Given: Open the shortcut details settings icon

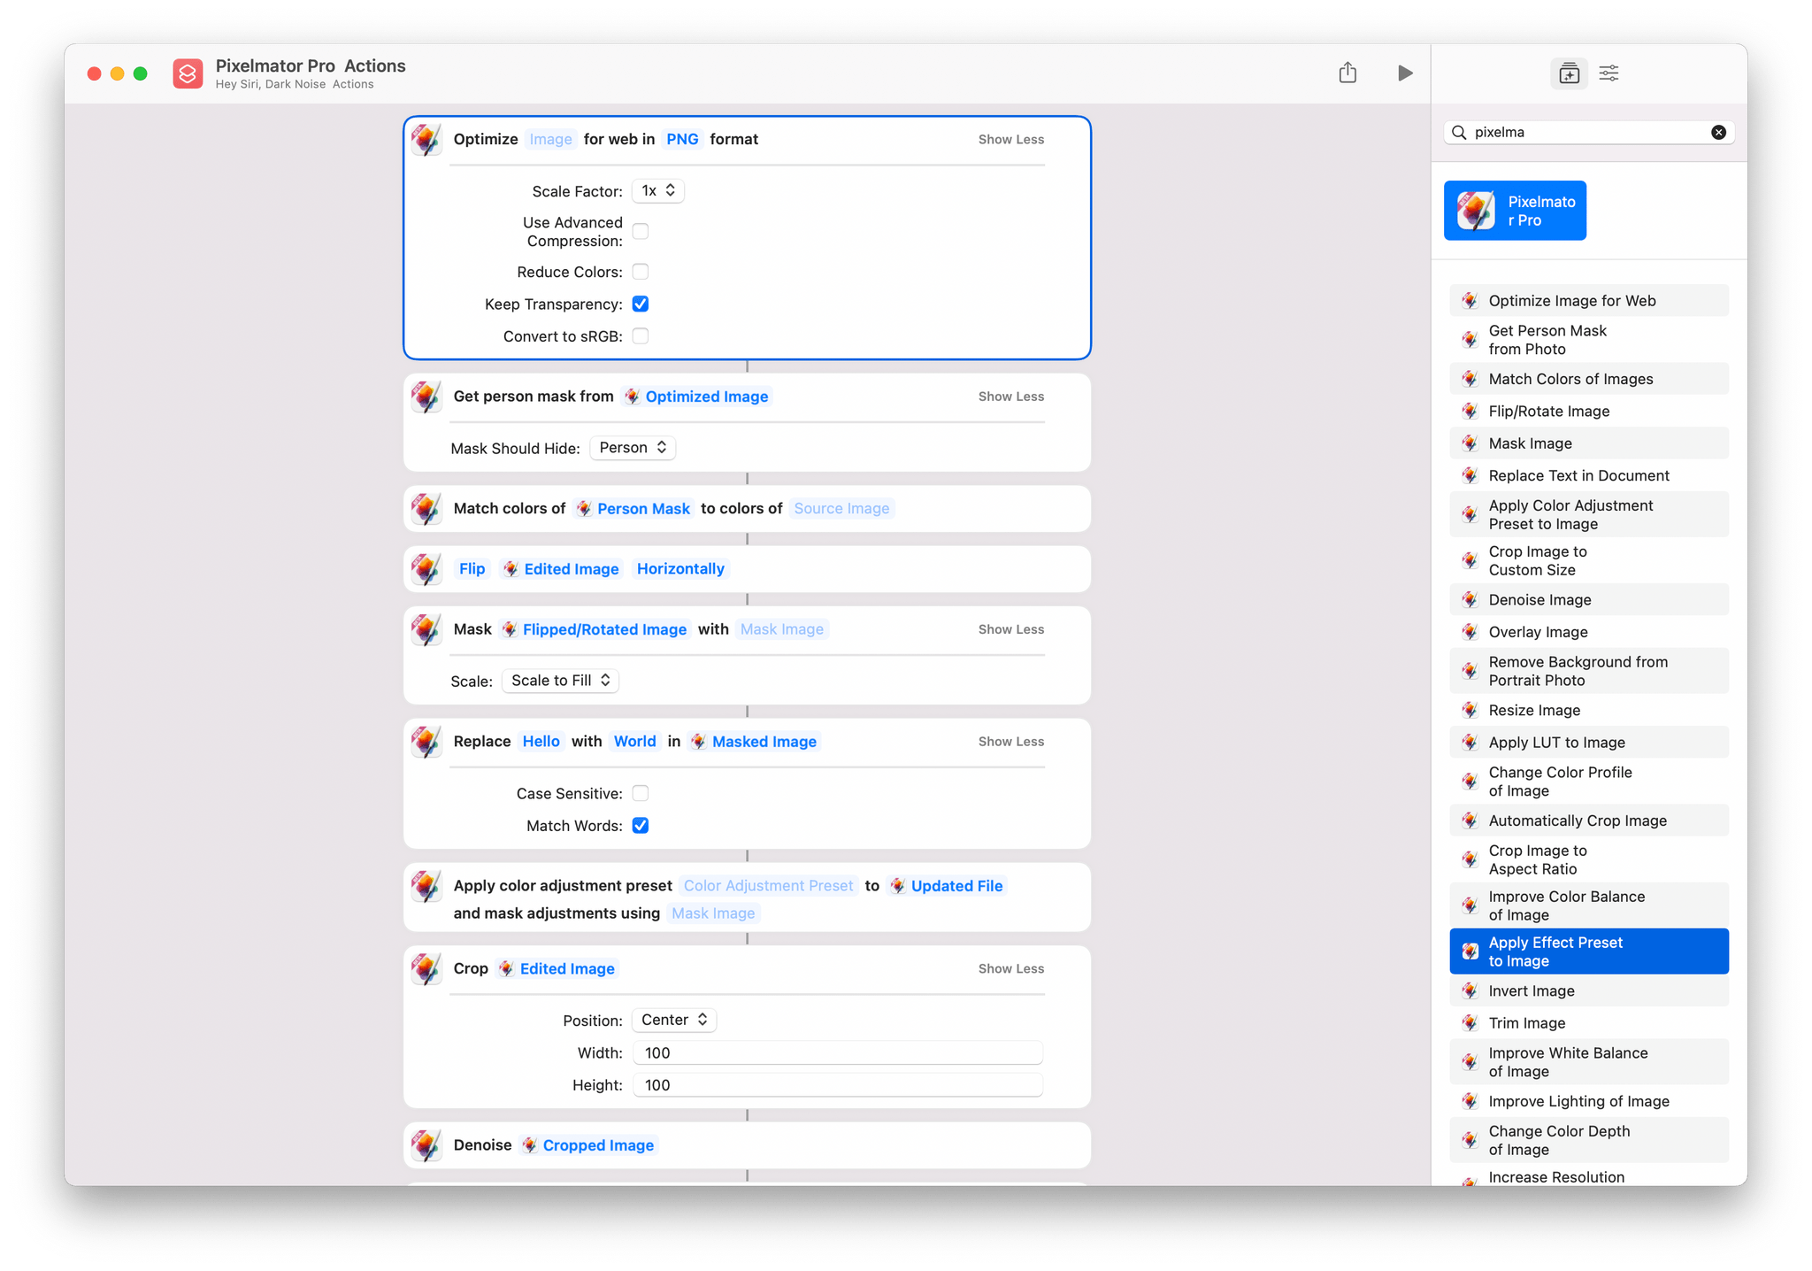Looking at the screenshot, I should (x=1609, y=73).
